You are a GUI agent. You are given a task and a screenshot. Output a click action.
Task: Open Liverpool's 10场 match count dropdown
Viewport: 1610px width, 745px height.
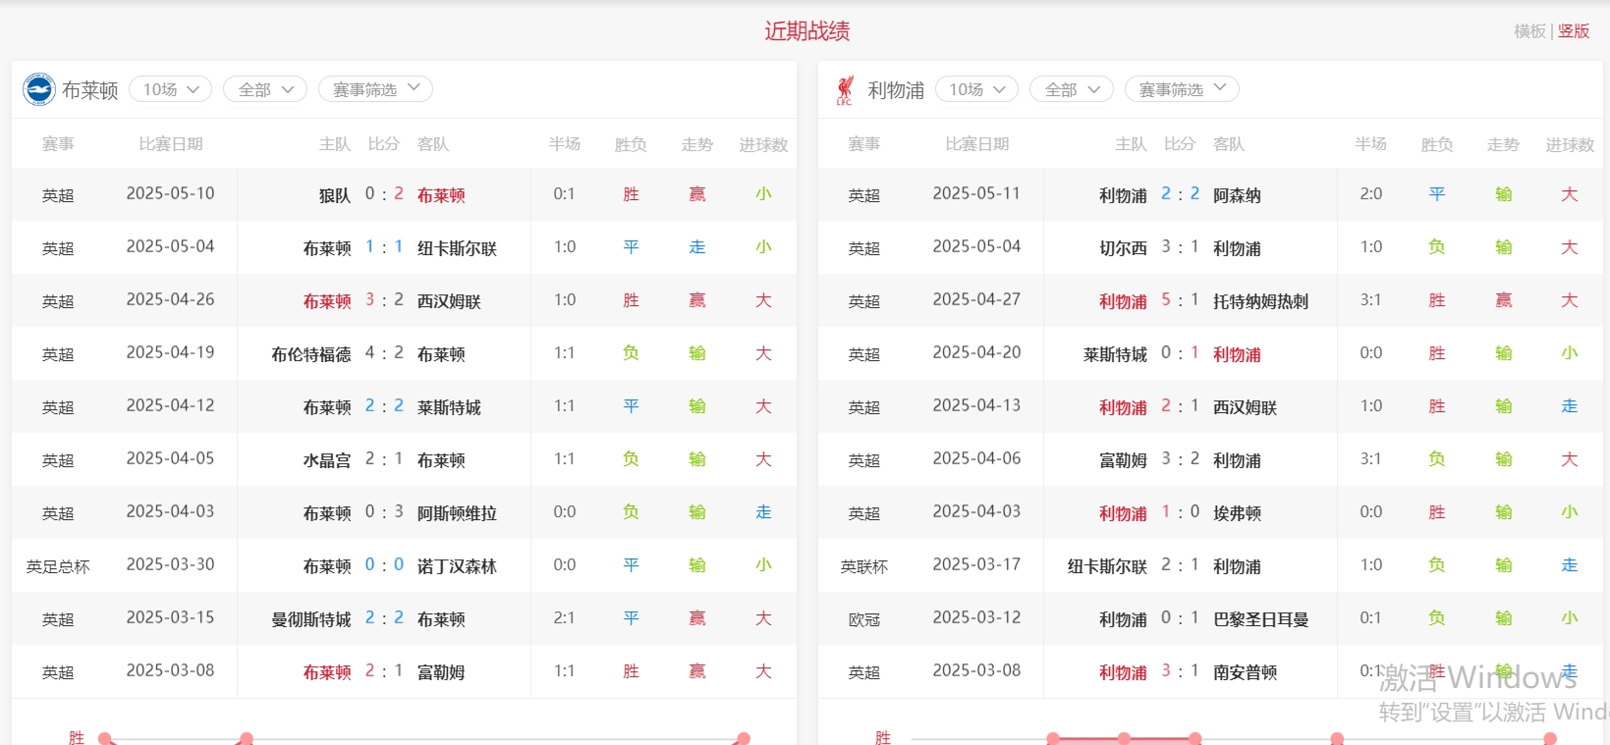click(976, 89)
